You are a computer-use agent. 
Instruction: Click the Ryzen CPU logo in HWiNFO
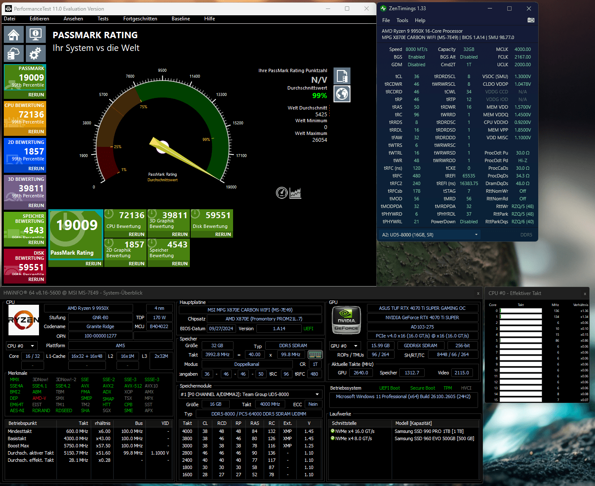point(24,320)
